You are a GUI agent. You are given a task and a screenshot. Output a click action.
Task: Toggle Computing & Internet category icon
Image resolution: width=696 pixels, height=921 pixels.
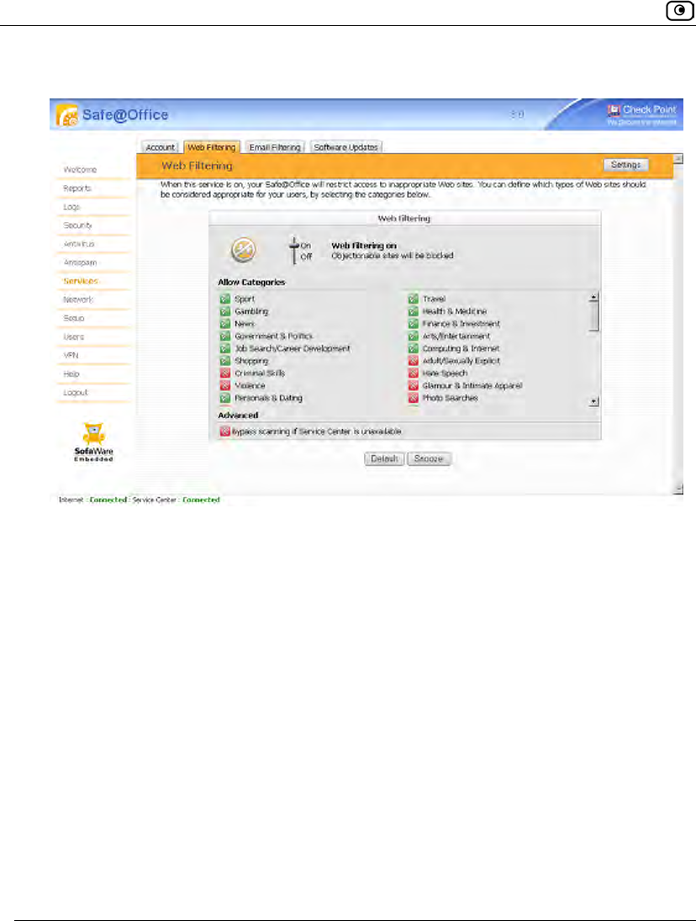pos(413,348)
